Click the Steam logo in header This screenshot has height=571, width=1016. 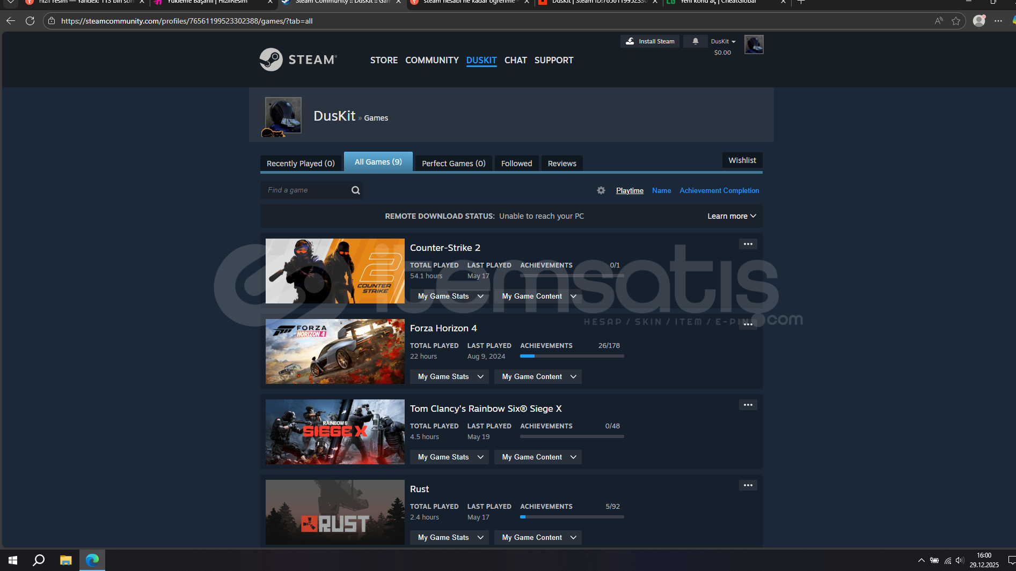click(x=298, y=60)
